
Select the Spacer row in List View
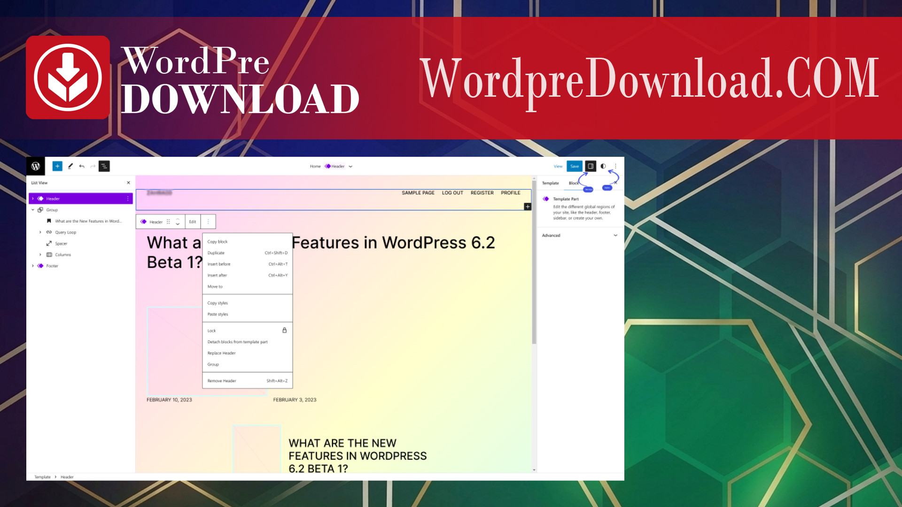pyautogui.click(x=81, y=244)
